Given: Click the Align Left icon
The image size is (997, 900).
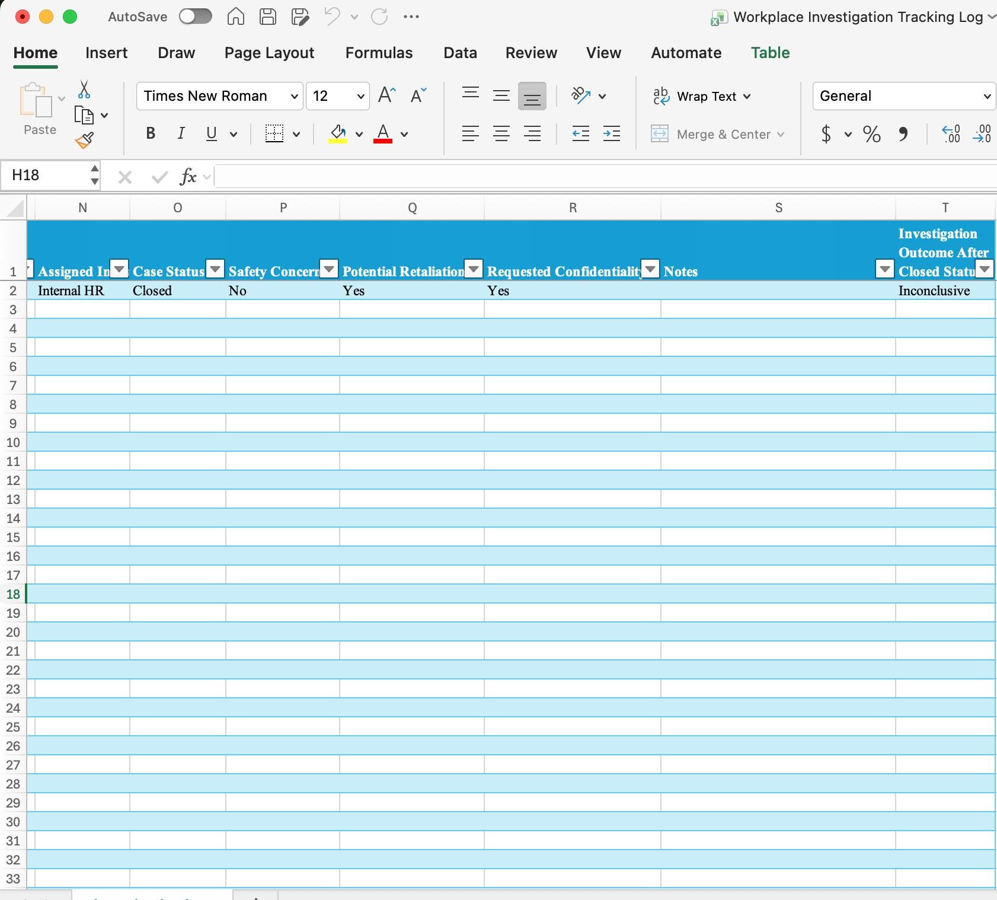Looking at the screenshot, I should pyautogui.click(x=471, y=134).
